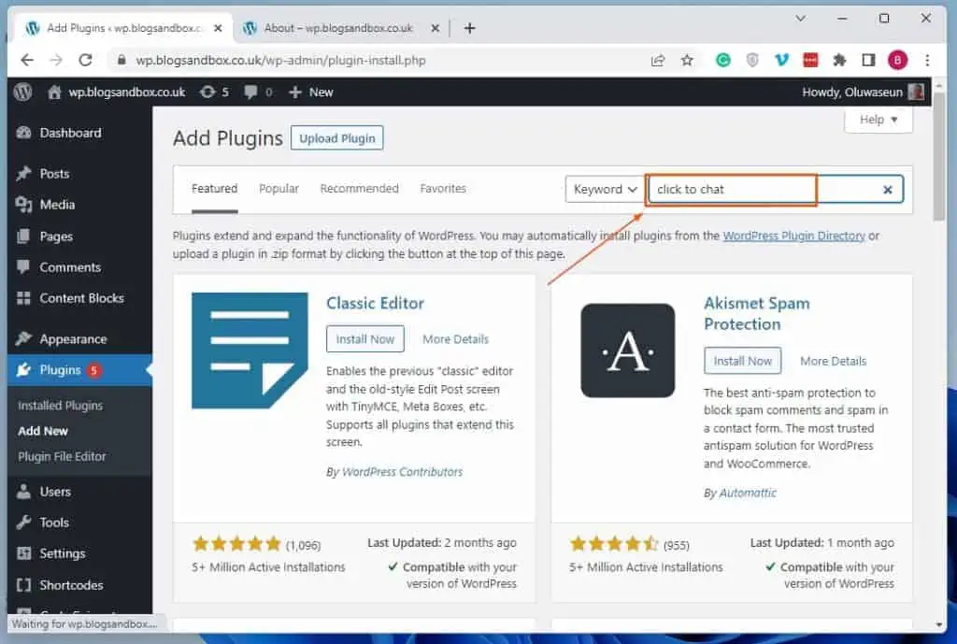Open the browser extensions puzzle icon

[839, 60]
